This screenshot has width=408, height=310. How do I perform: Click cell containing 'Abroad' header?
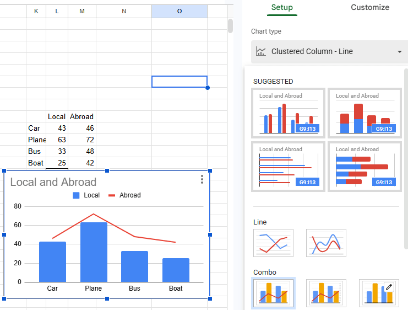tap(82, 116)
